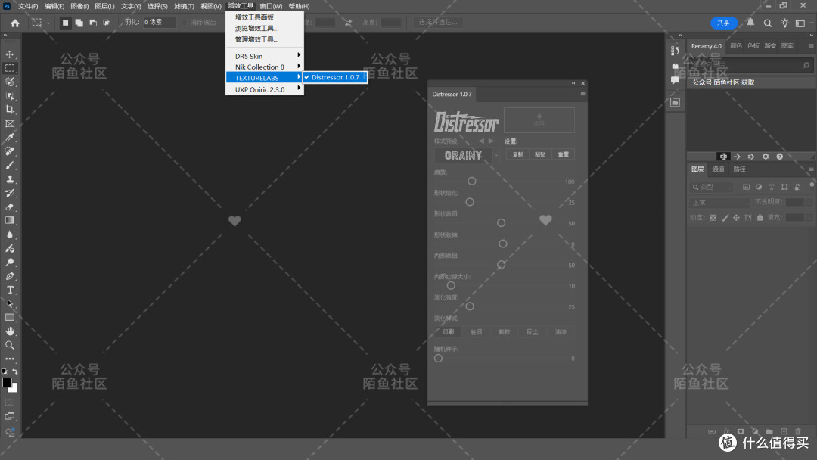Click the 粘贴 settings button
Screen dimensions: 817x460
click(540, 155)
